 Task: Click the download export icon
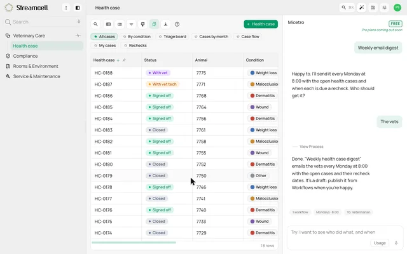(x=165, y=24)
